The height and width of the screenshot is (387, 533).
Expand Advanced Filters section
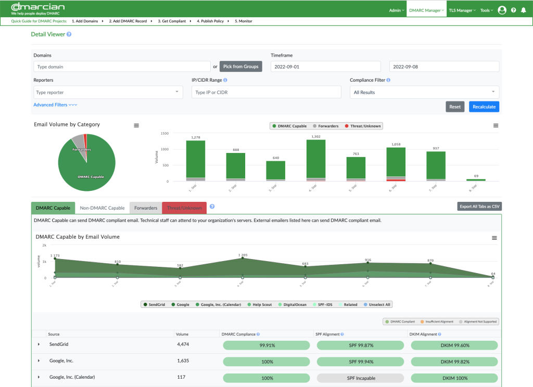click(x=55, y=105)
